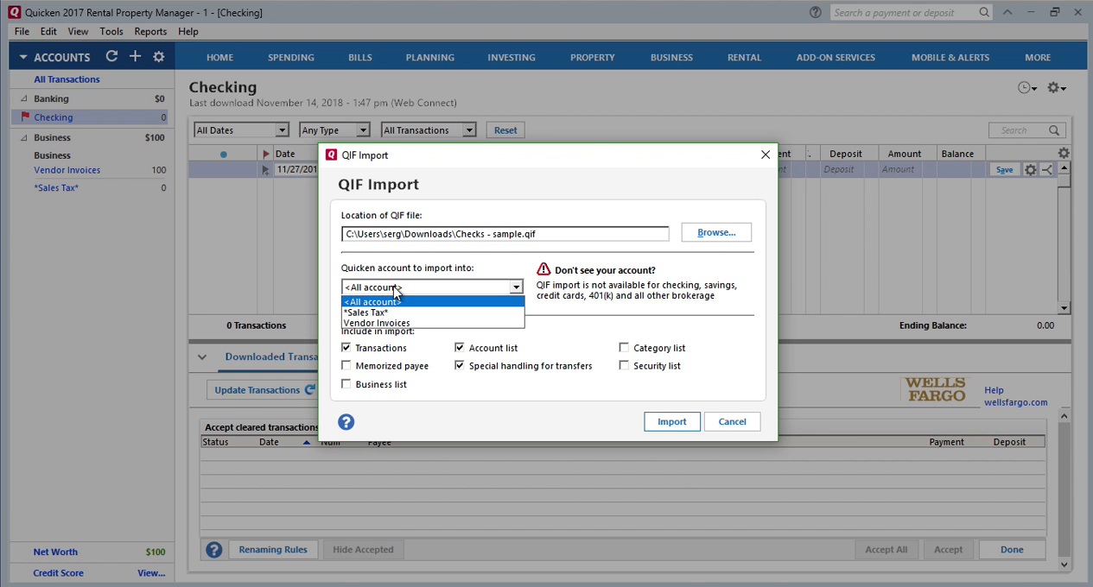Add a new account with plus icon

tap(135, 56)
